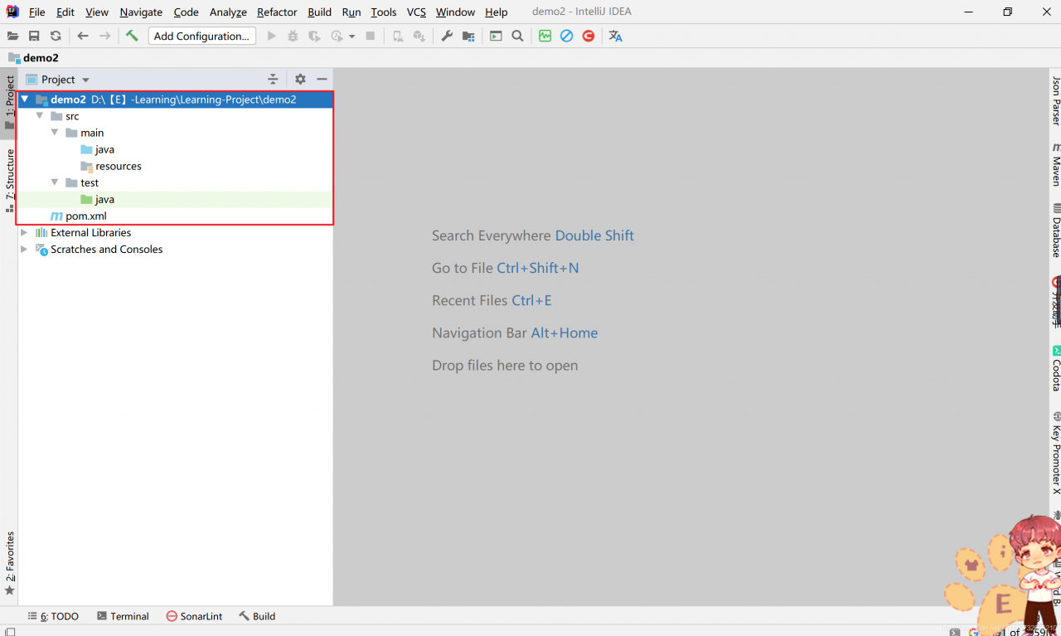Open the File menu
This screenshot has height=636, width=1061.
(36, 12)
